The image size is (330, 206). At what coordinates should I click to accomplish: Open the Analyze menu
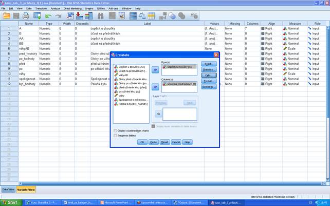56,9
